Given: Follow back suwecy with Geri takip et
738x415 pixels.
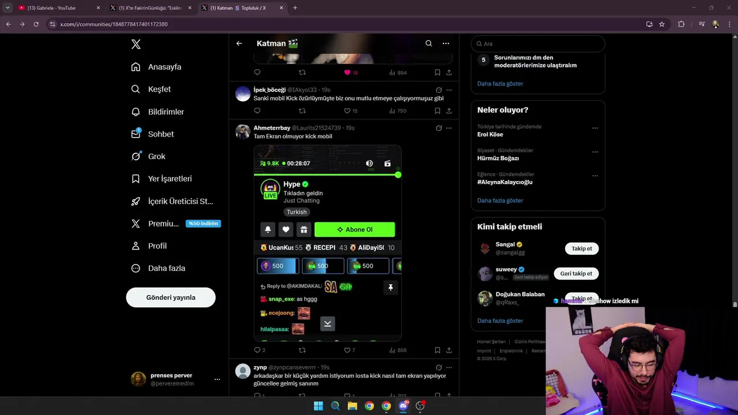Looking at the screenshot, I should tap(576, 273).
